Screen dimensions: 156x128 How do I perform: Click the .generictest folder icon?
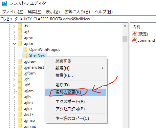pos(20,67)
